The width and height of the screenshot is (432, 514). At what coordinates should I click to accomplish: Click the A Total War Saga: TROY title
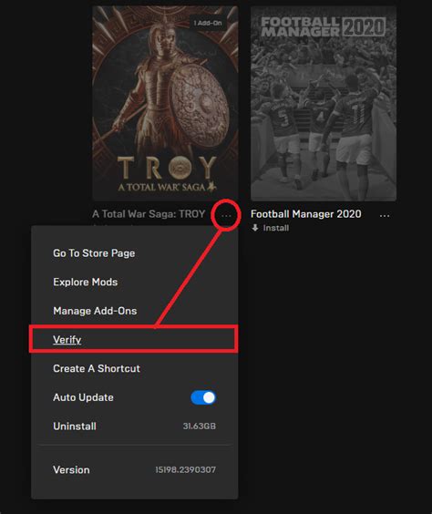(x=149, y=214)
